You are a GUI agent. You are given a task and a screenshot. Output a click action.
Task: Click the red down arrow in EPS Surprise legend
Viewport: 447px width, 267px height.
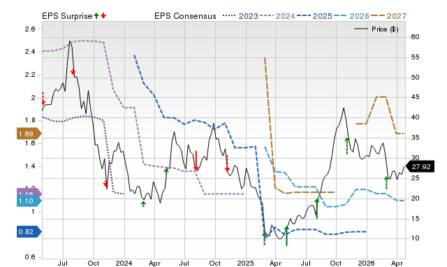click(103, 15)
